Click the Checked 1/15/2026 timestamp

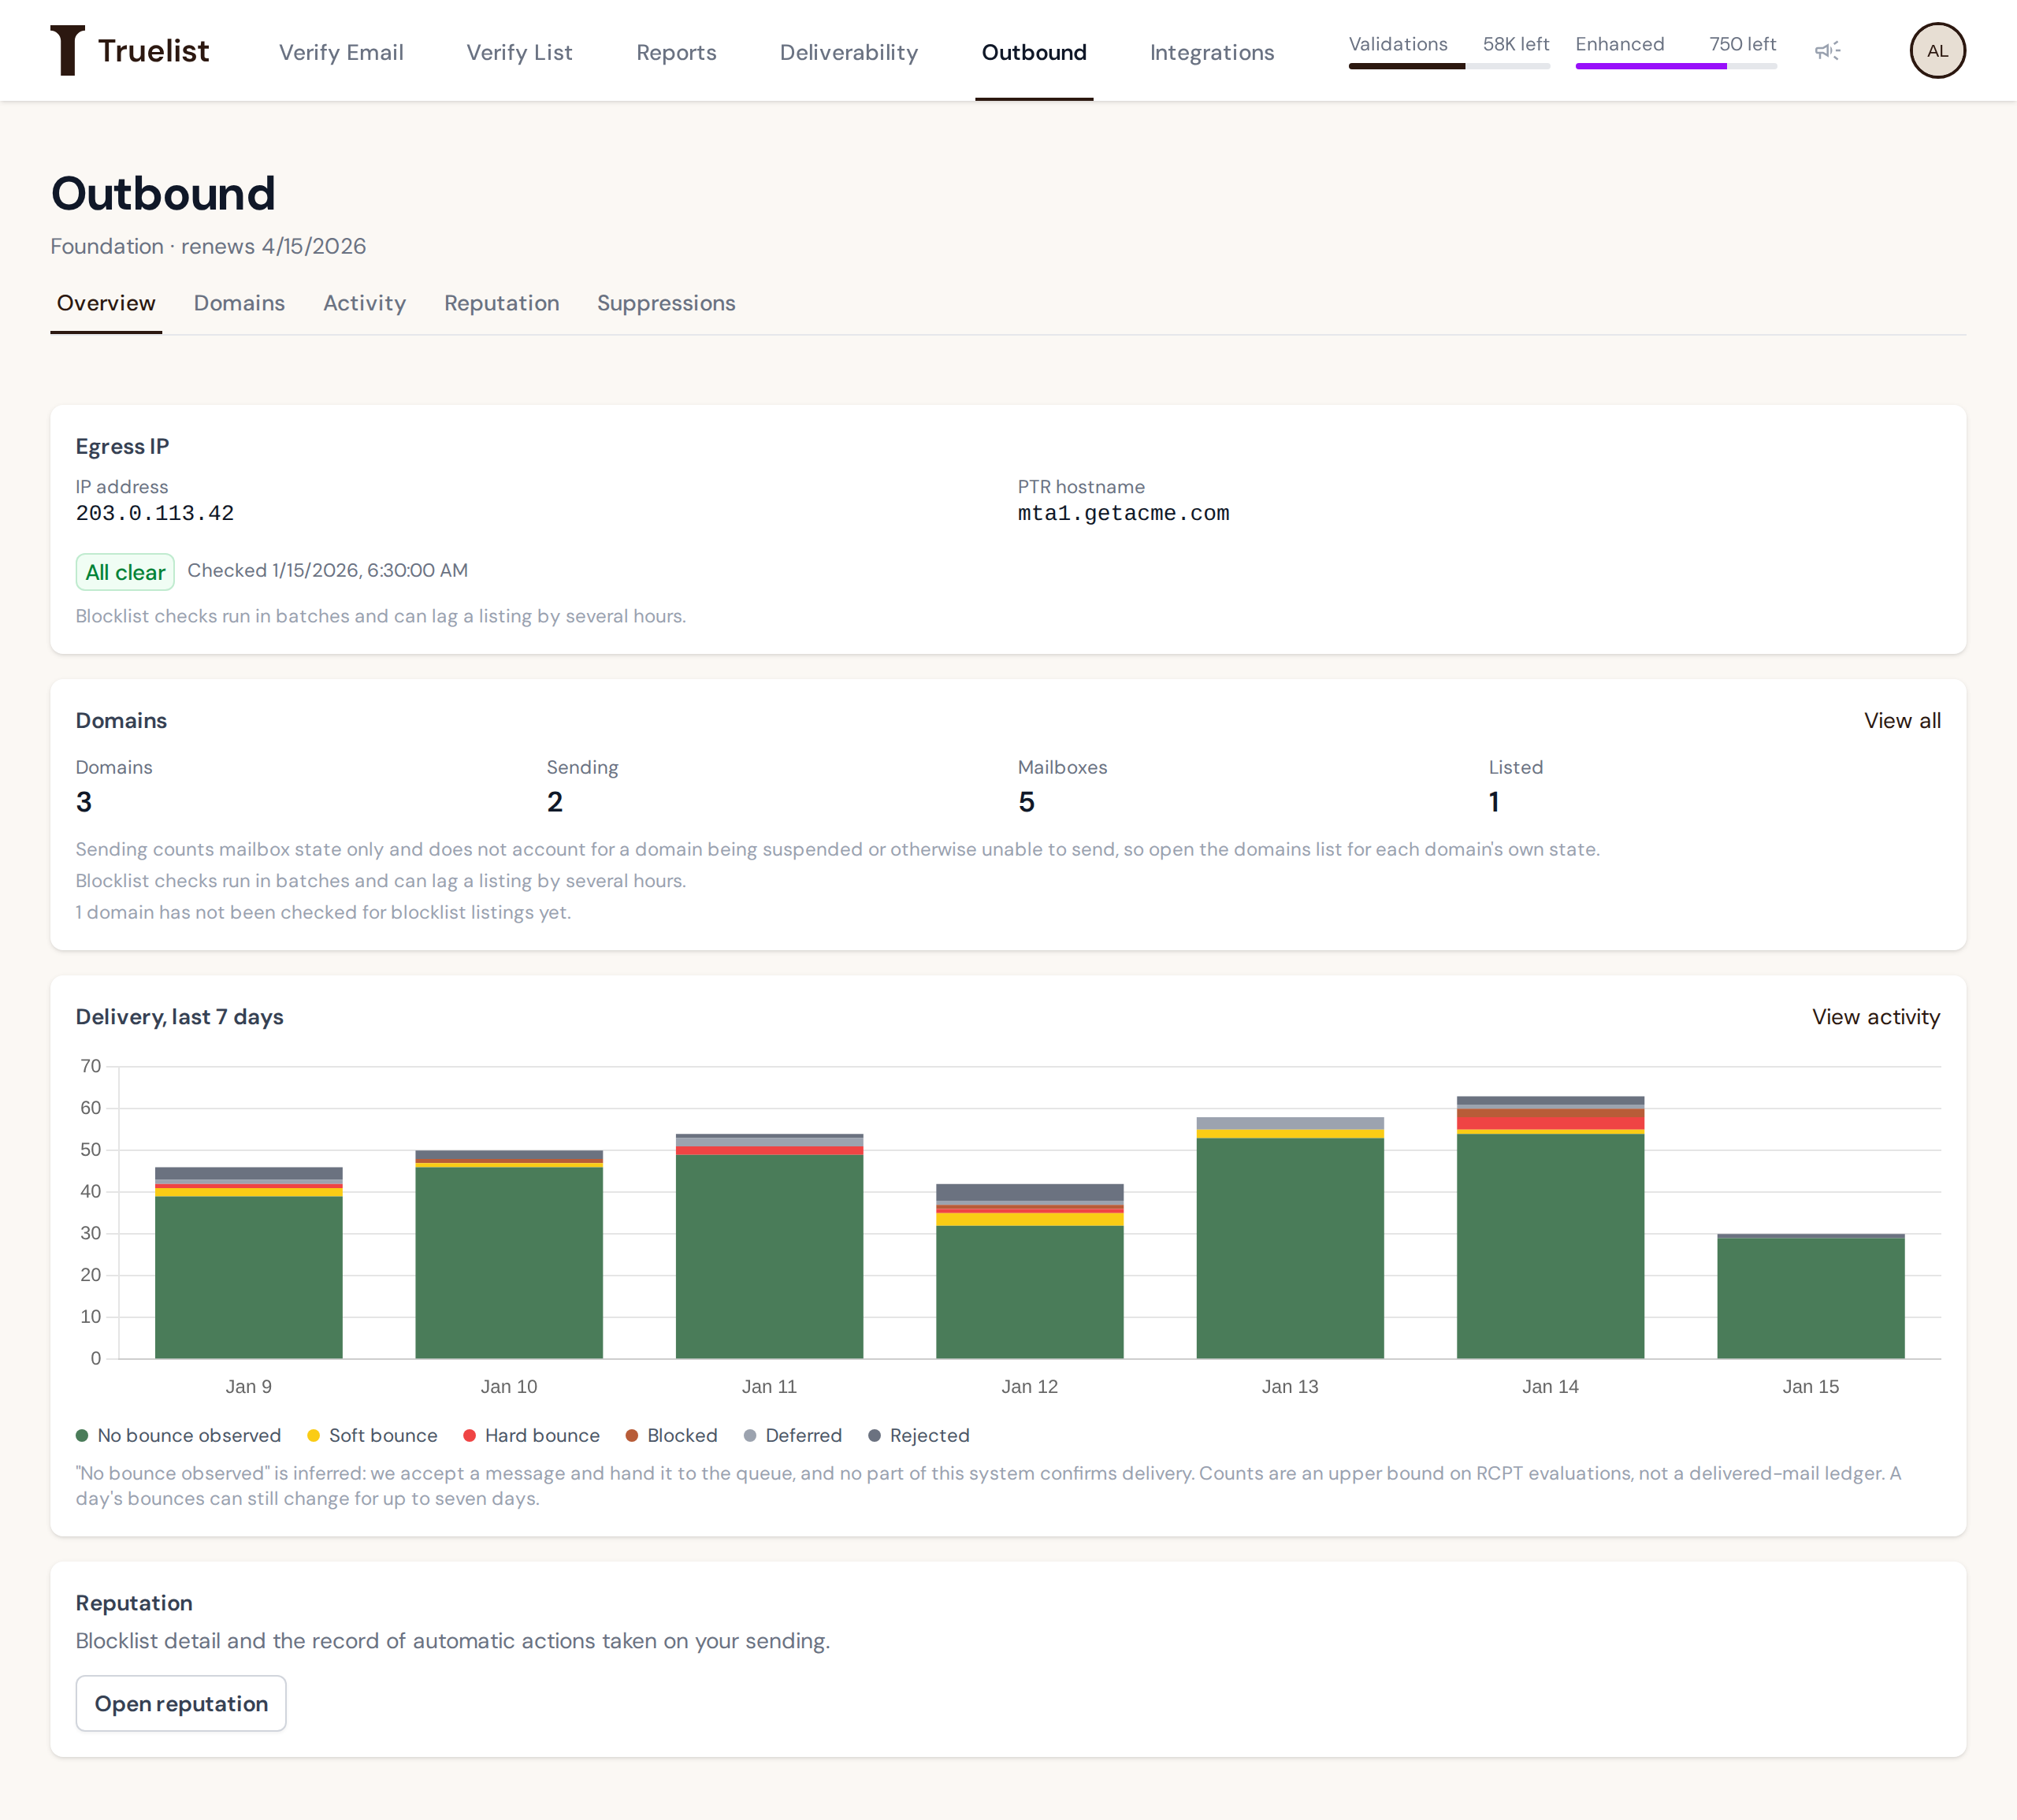pyautogui.click(x=328, y=570)
